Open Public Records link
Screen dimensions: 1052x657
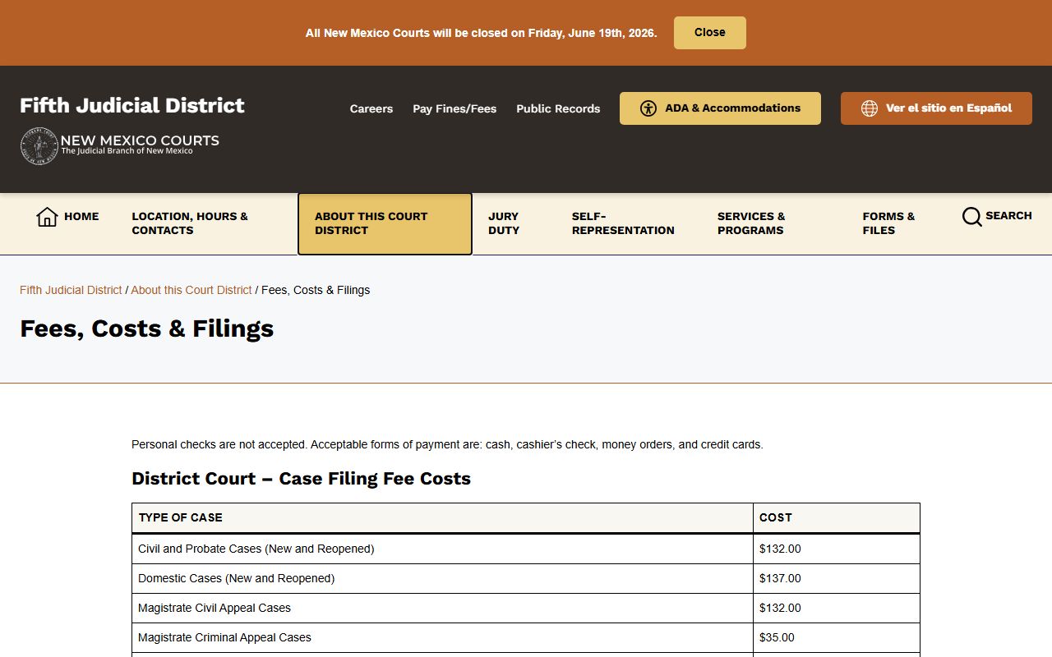(x=558, y=108)
